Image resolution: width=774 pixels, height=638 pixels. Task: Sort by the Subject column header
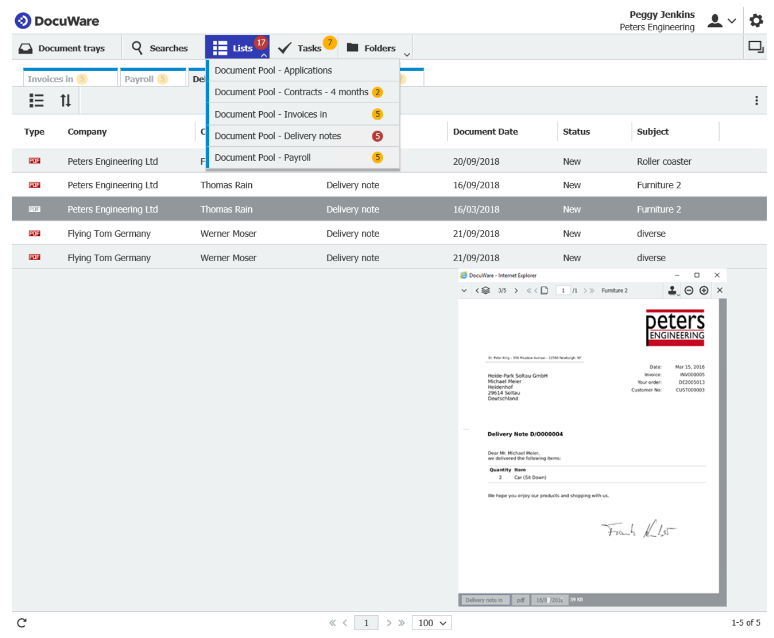pos(652,132)
